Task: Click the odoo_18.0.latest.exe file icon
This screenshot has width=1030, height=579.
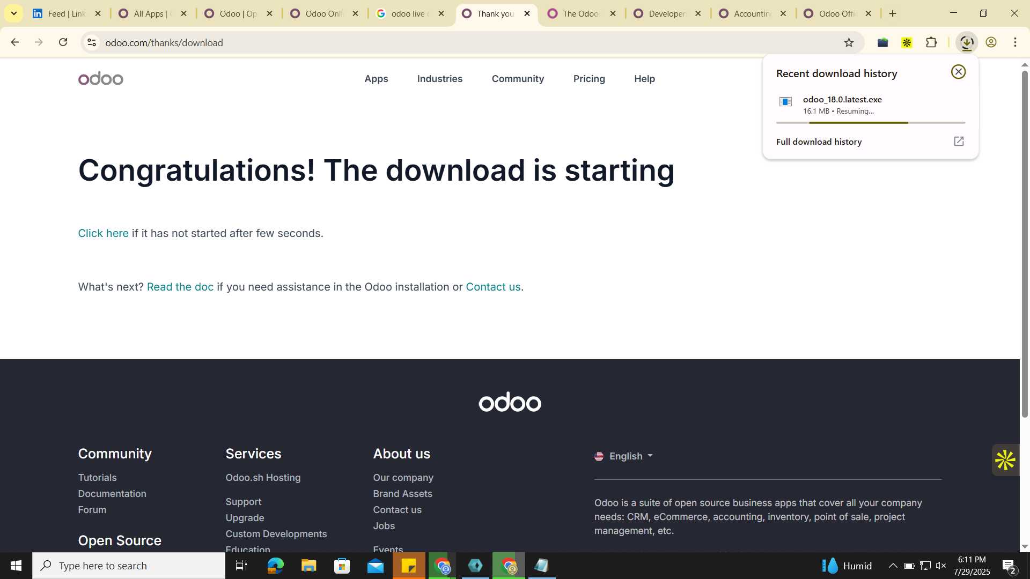Action: (x=785, y=102)
